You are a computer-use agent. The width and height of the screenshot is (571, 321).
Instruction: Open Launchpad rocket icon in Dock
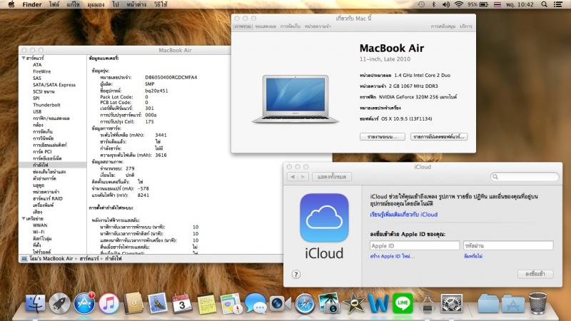click(x=60, y=304)
